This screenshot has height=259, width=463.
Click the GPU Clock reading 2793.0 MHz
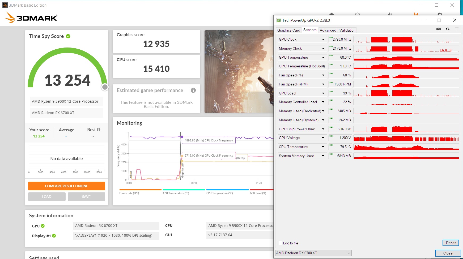pos(340,39)
